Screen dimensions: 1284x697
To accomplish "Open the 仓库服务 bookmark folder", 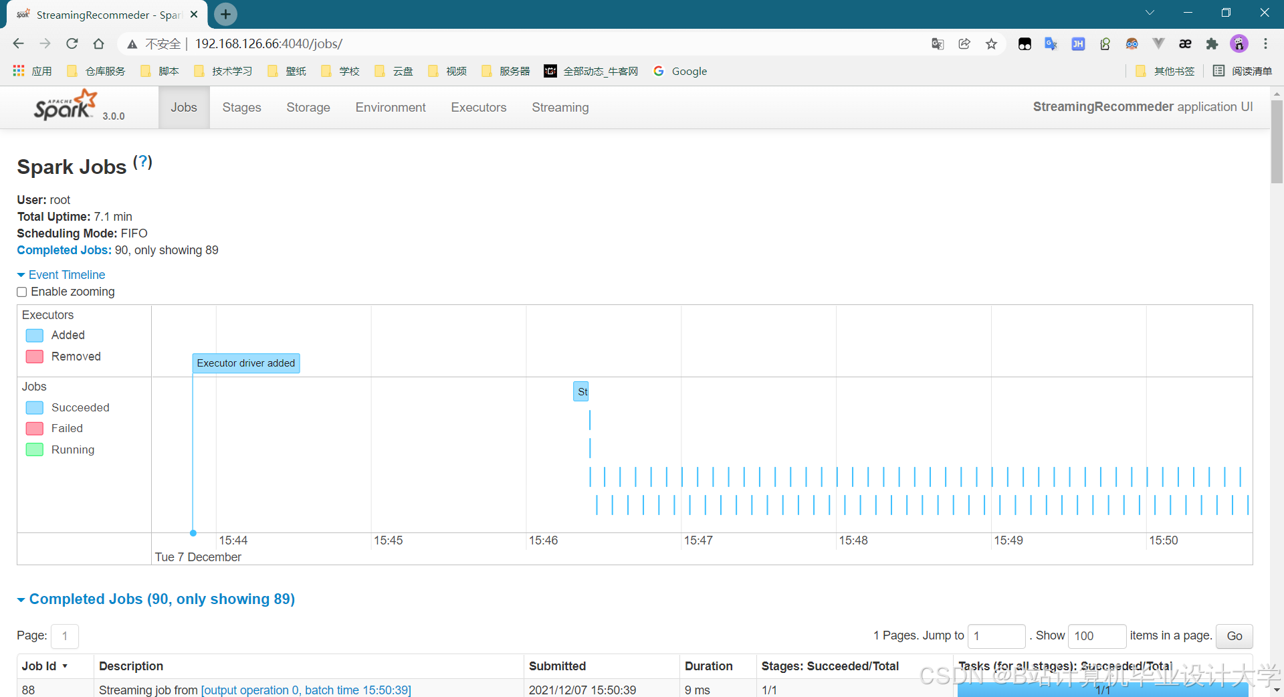I will pyautogui.click(x=96, y=71).
